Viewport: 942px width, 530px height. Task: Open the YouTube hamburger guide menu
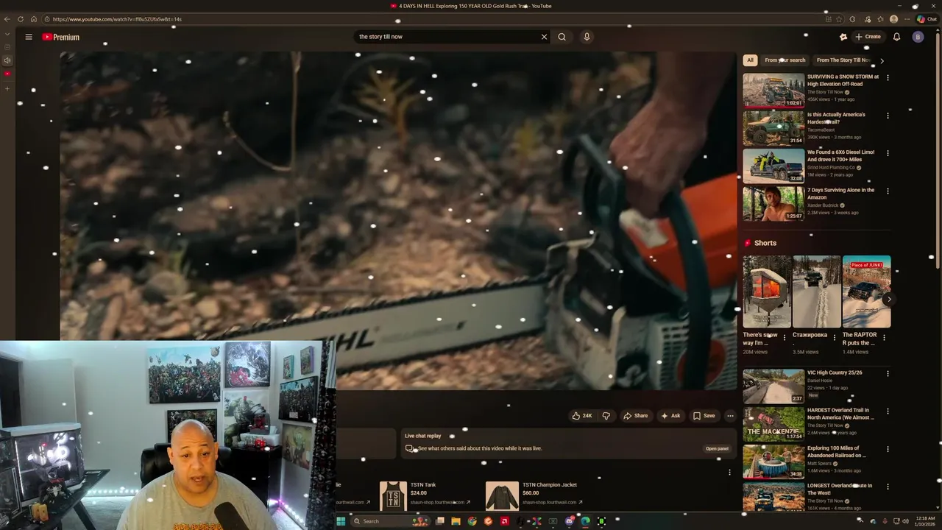(29, 37)
